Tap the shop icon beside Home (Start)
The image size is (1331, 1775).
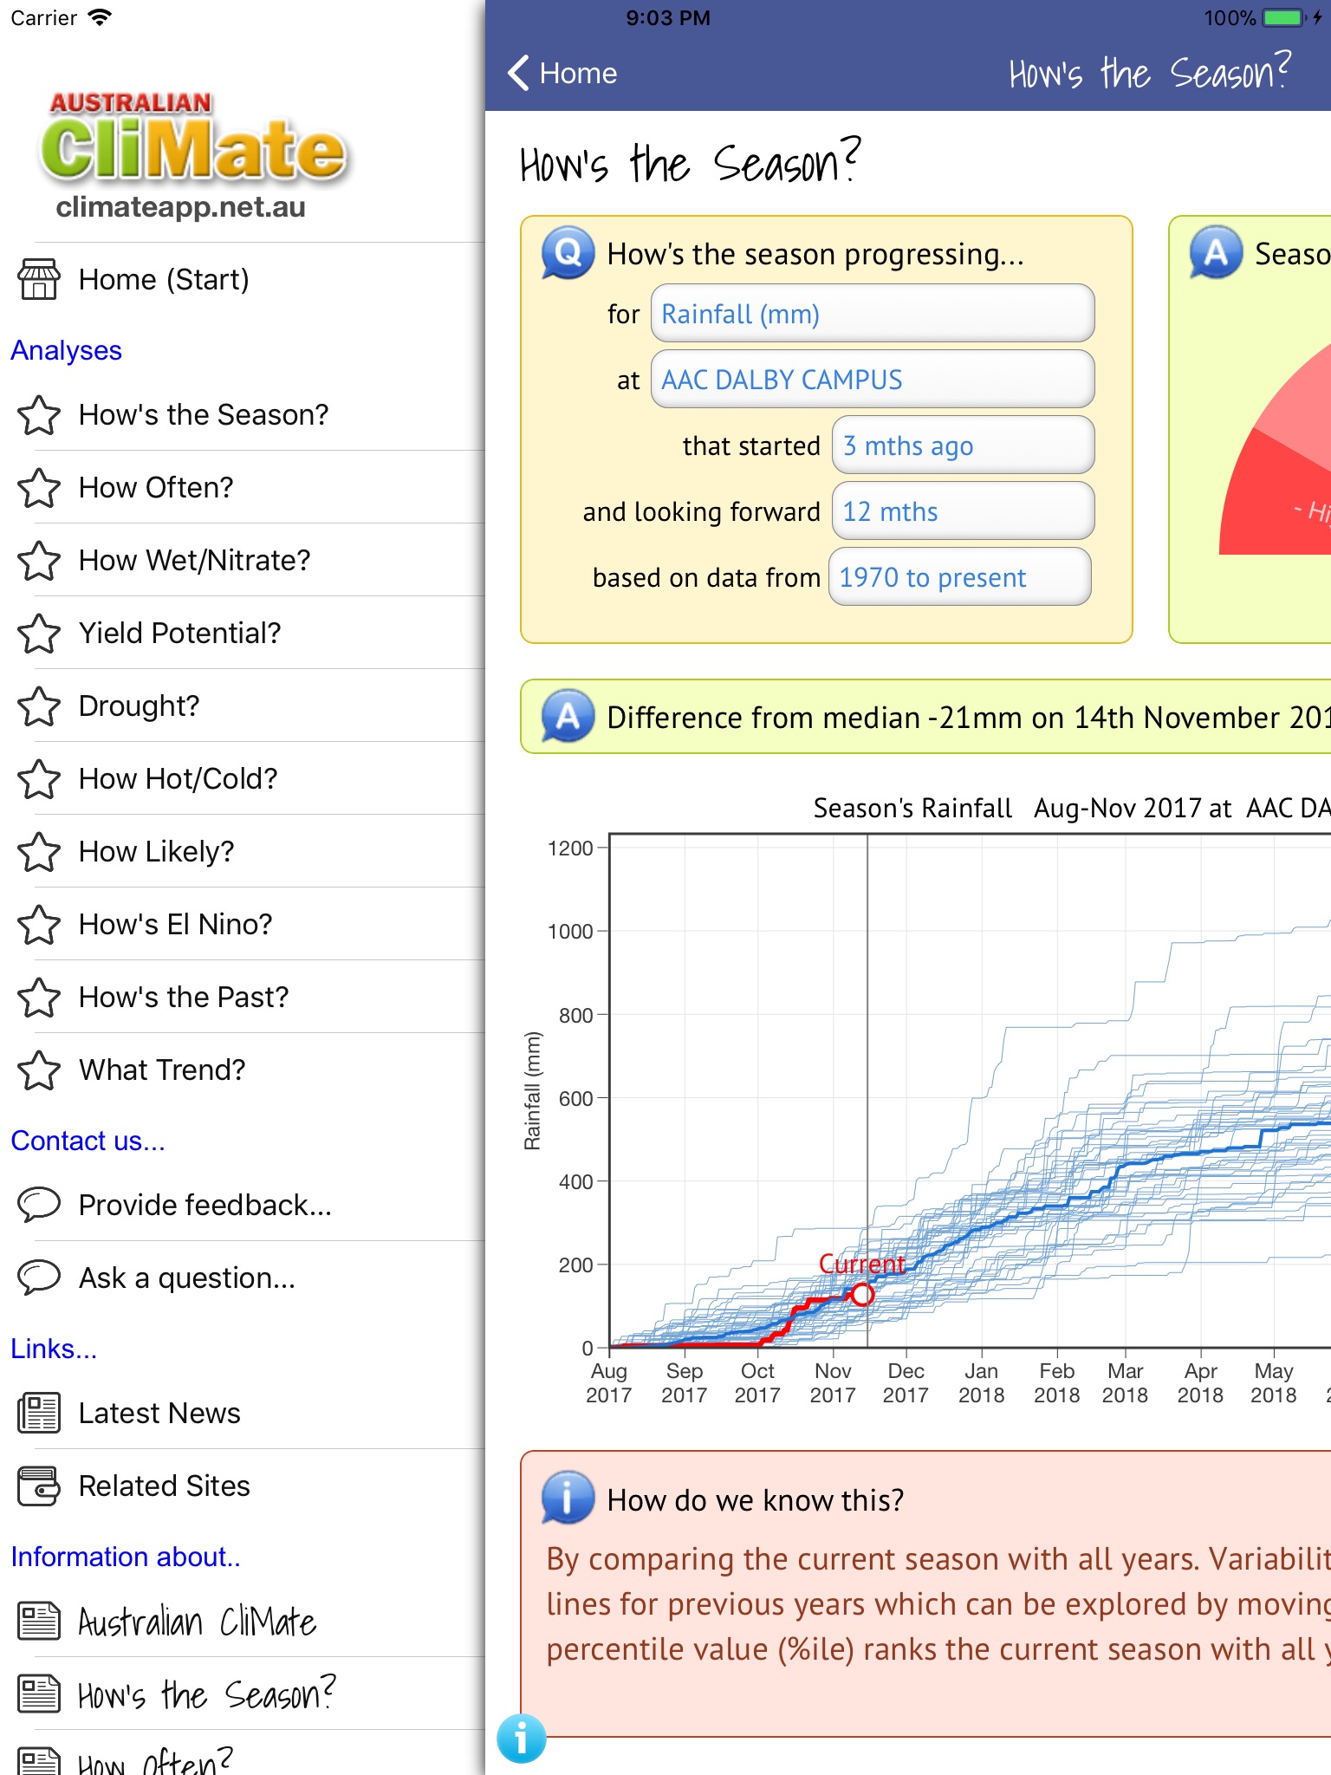click(39, 279)
